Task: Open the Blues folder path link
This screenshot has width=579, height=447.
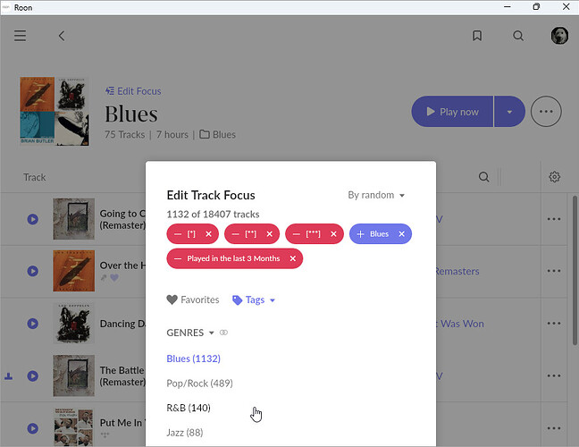Action: pos(217,134)
